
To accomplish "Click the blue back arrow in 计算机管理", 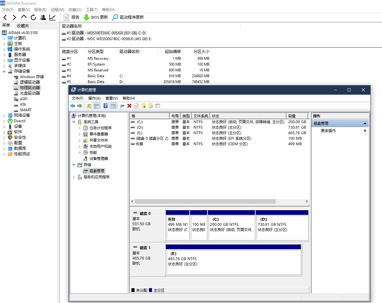I will 73,106.
